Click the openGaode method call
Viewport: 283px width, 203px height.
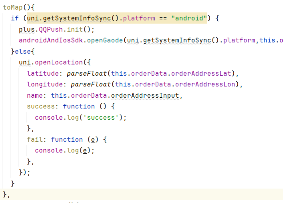tap(105, 40)
